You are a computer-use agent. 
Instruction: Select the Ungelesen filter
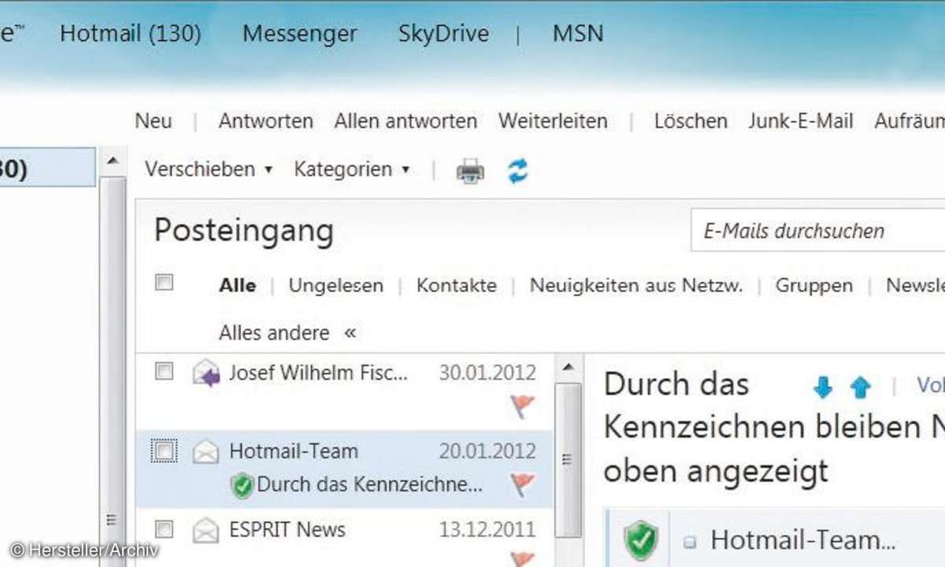(x=336, y=286)
